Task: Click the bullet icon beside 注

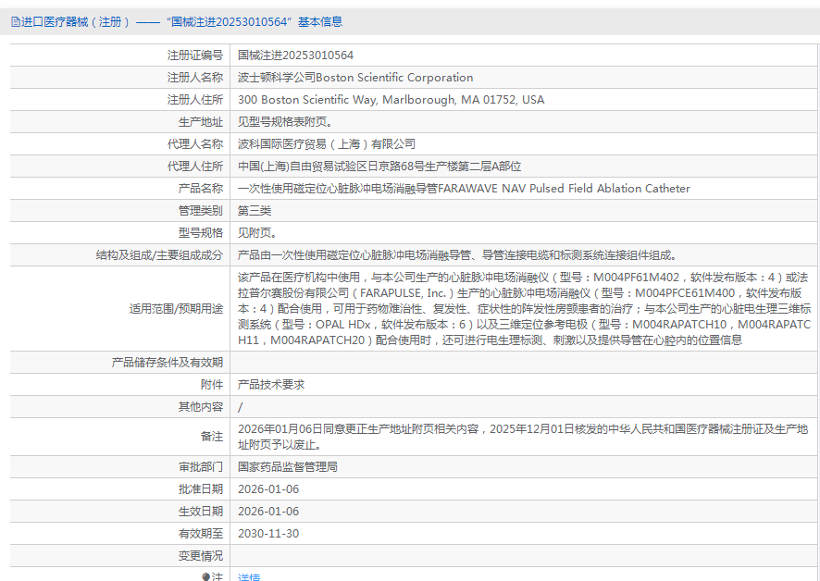Action: pyautogui.click(x=206, y=576)
